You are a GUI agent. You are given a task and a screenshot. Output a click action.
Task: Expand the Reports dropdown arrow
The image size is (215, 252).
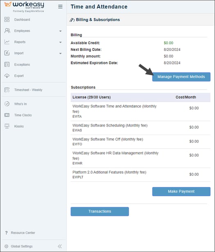pos(61,42)
